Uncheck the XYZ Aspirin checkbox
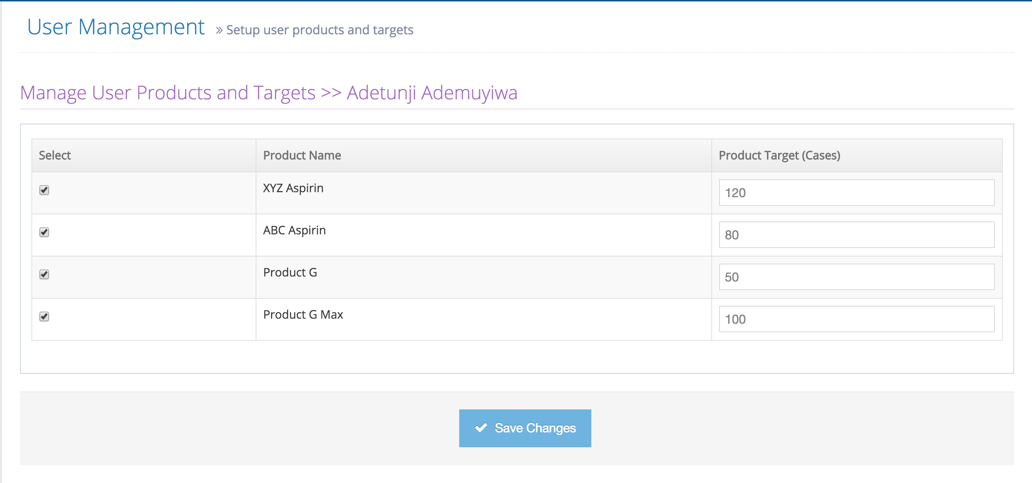 click(44, 190)
